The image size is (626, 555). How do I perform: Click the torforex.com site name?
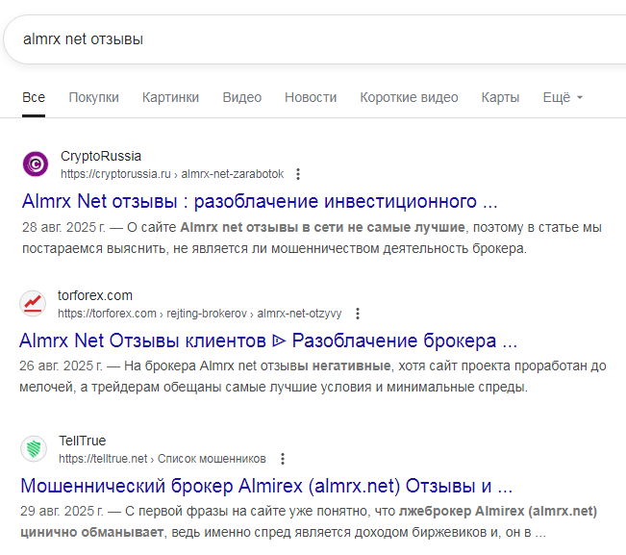click(x=95, y=295)
